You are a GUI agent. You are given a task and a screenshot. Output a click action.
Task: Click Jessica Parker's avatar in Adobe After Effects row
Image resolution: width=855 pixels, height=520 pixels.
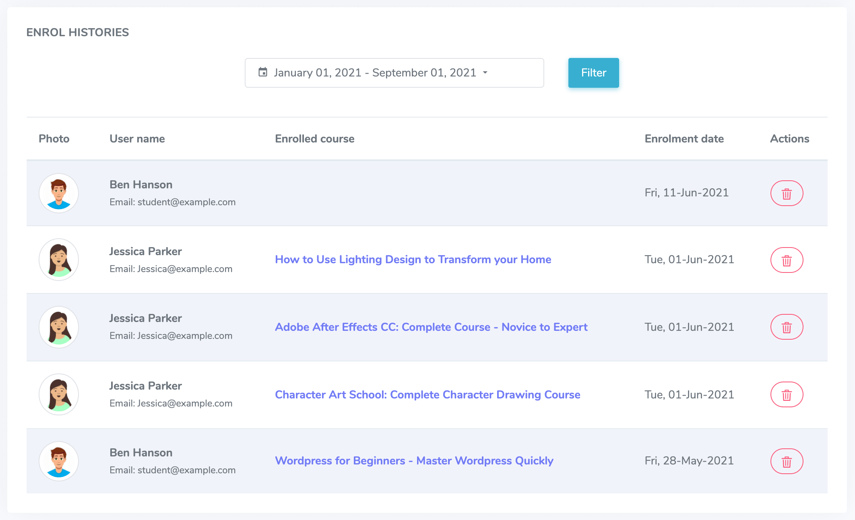(x=59, y=327)
